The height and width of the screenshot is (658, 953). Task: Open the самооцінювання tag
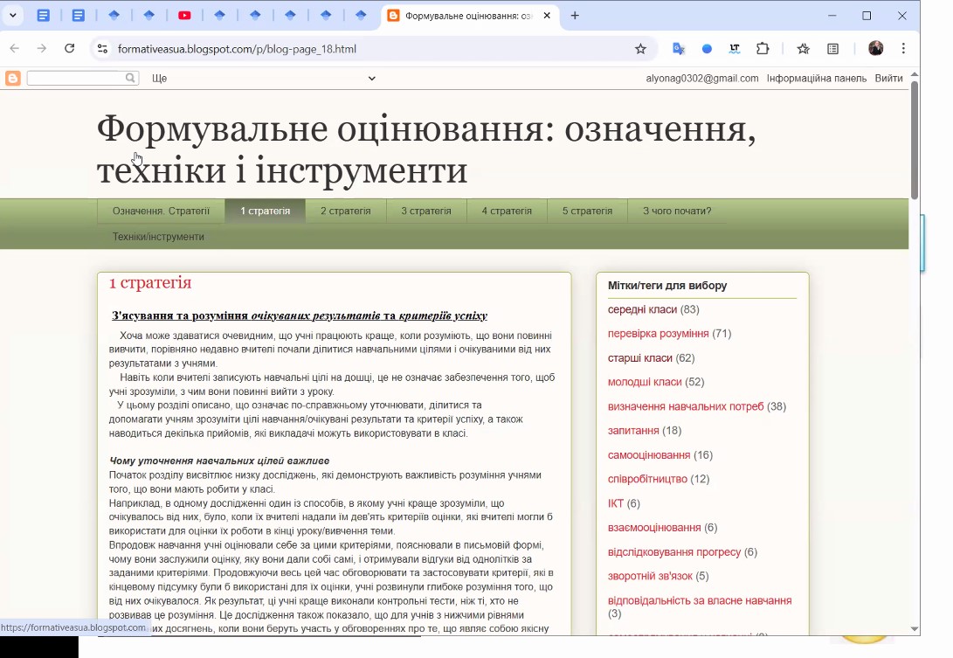pyautogui.click(x=648, y=455)
